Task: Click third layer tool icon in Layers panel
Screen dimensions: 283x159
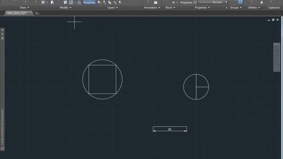Action: 110,2
